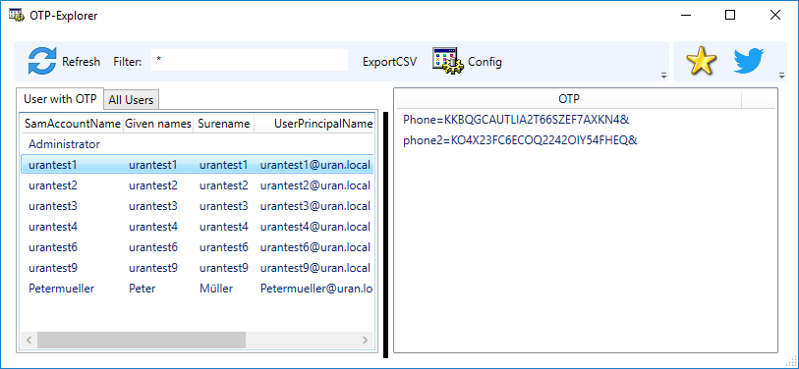Click the black vertical splitter bar
The height and width of the screenshot is (369, 799).
[x=386, y=235]
